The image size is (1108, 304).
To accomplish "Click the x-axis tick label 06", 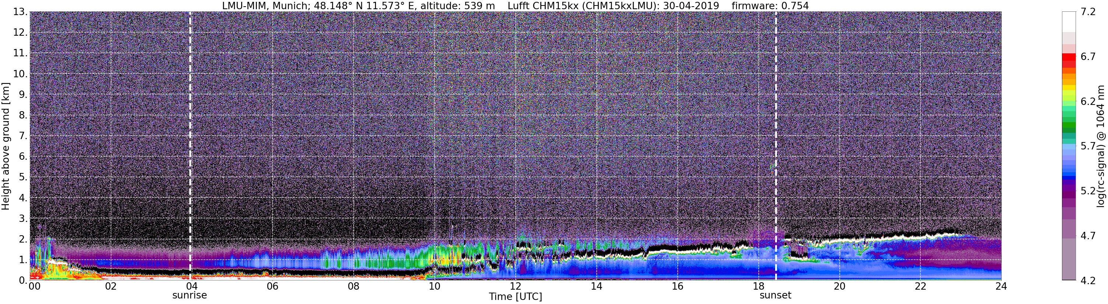I will tap(273, 287).
